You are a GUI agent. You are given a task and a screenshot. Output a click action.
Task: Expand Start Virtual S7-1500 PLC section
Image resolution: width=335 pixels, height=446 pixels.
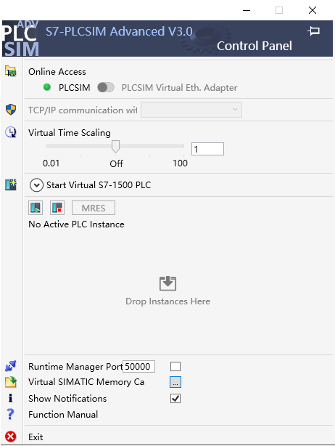click(36, 185)
